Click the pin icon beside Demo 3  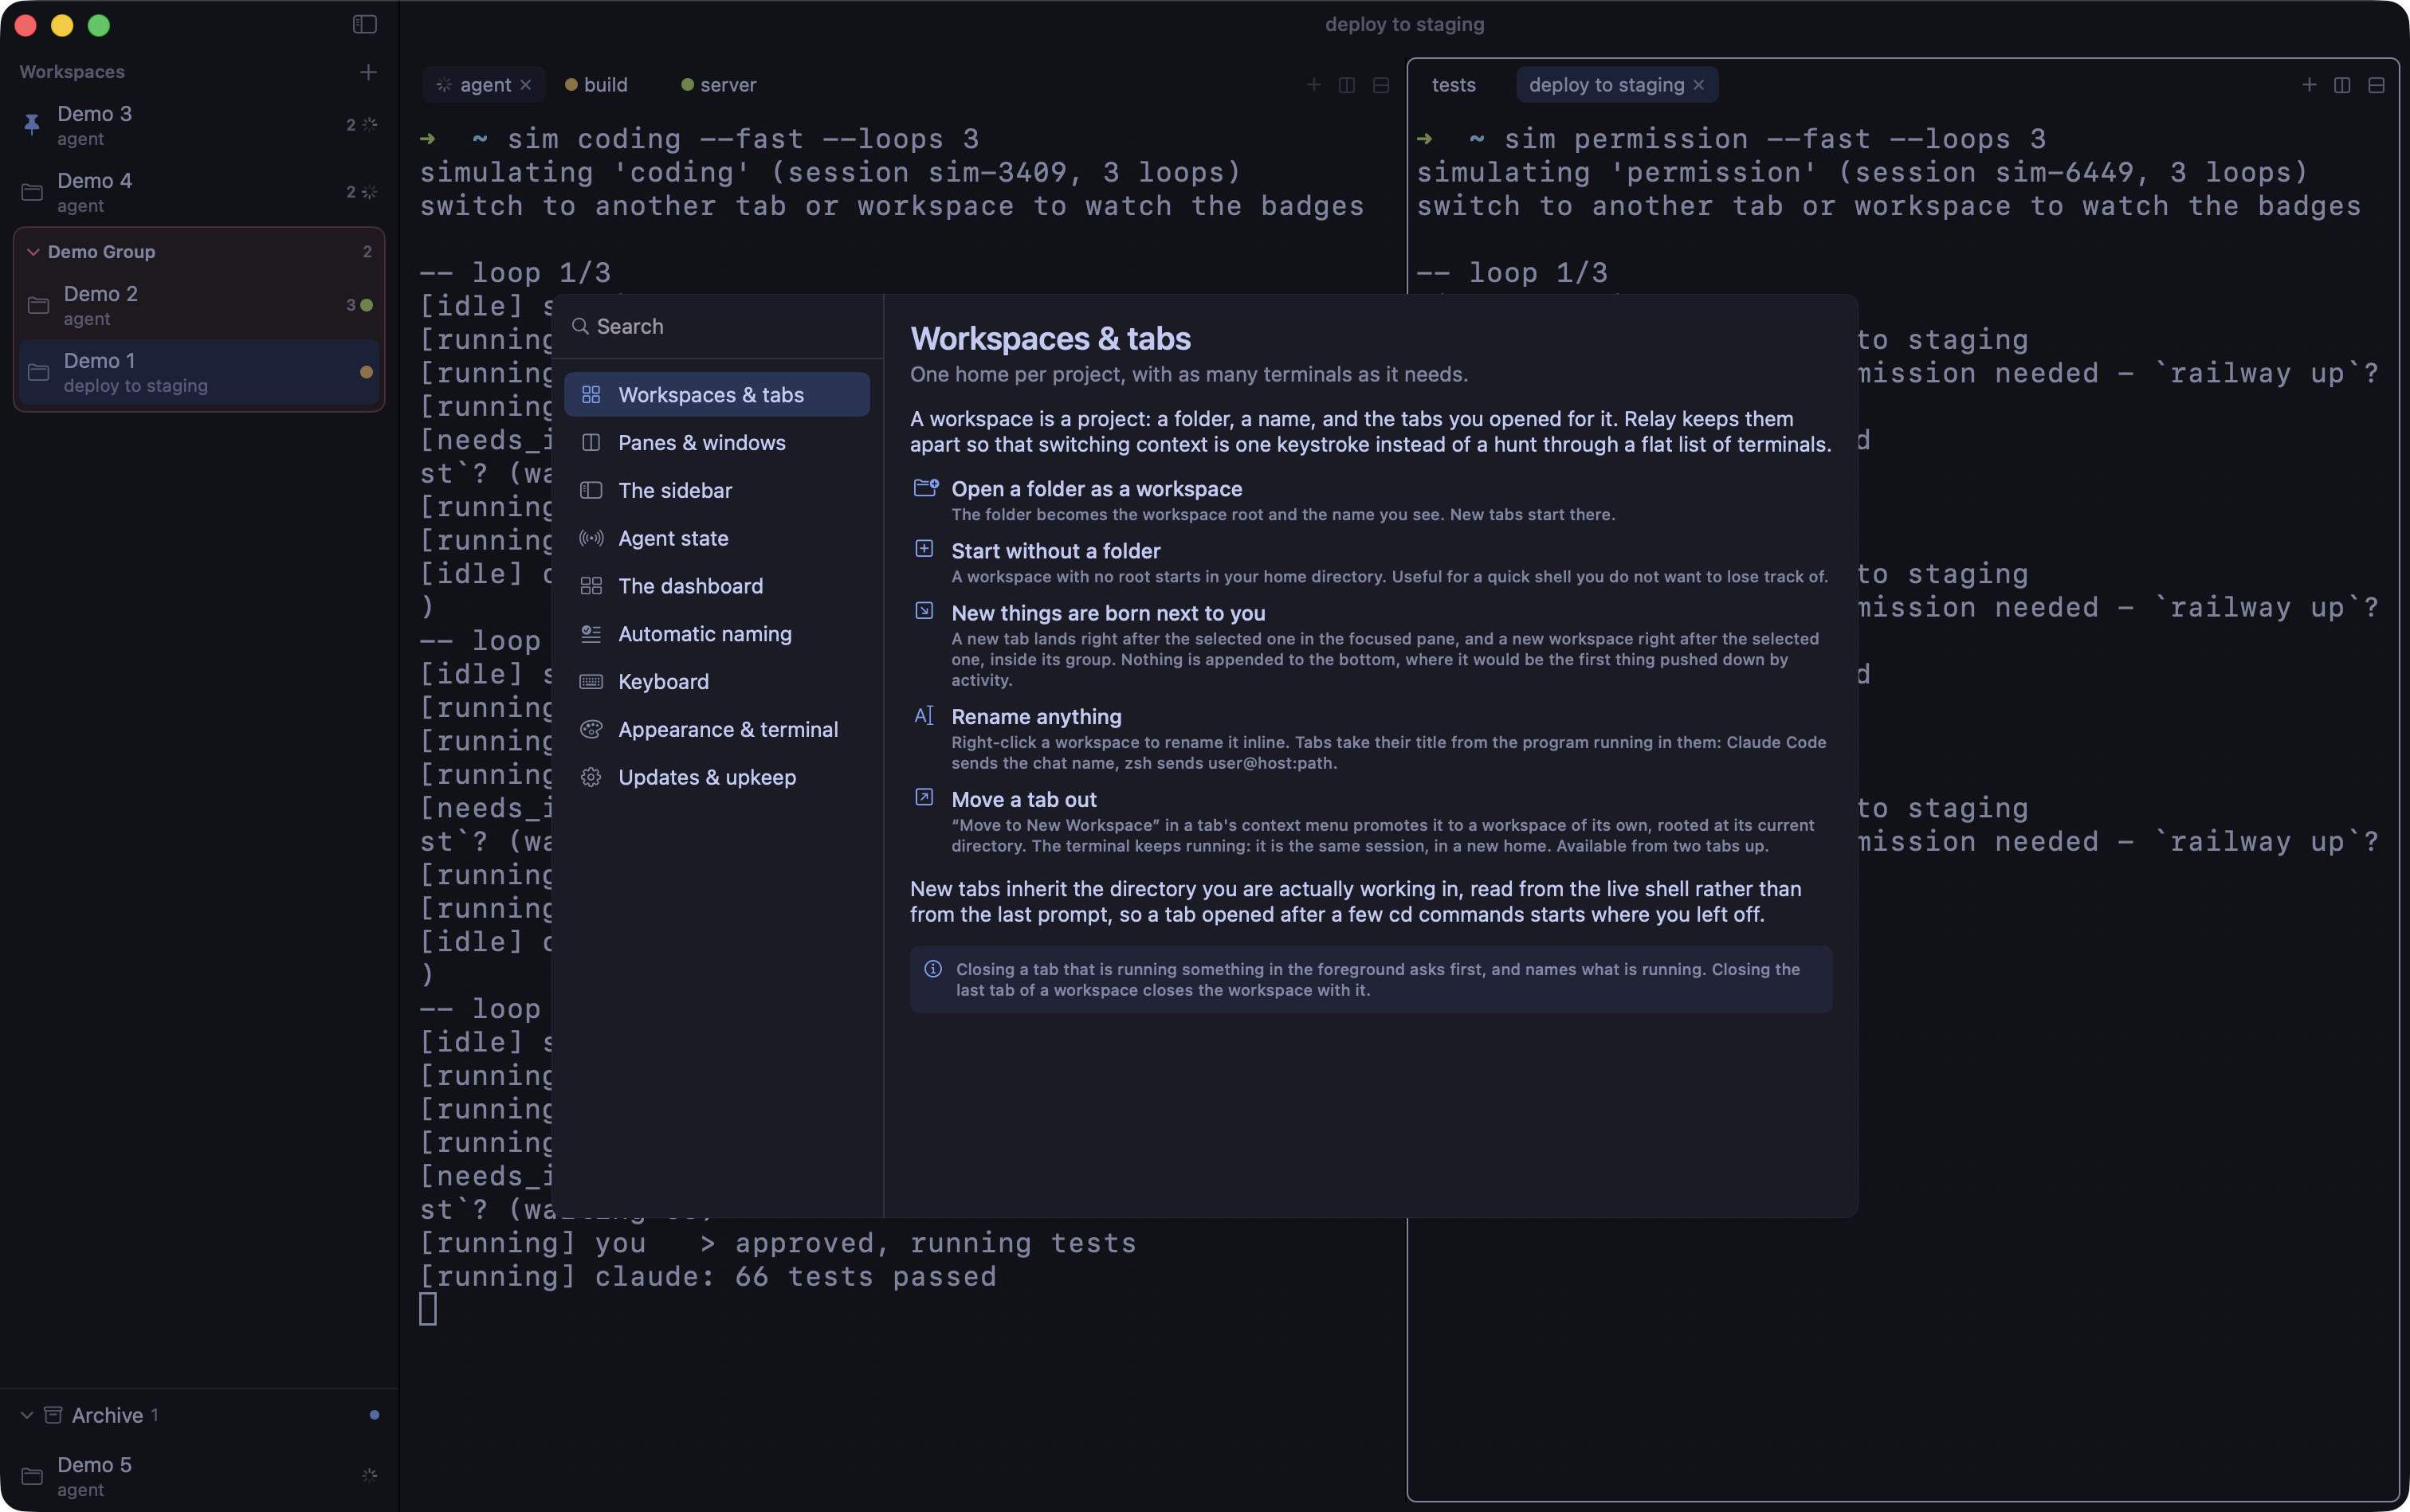pos(31,125)
